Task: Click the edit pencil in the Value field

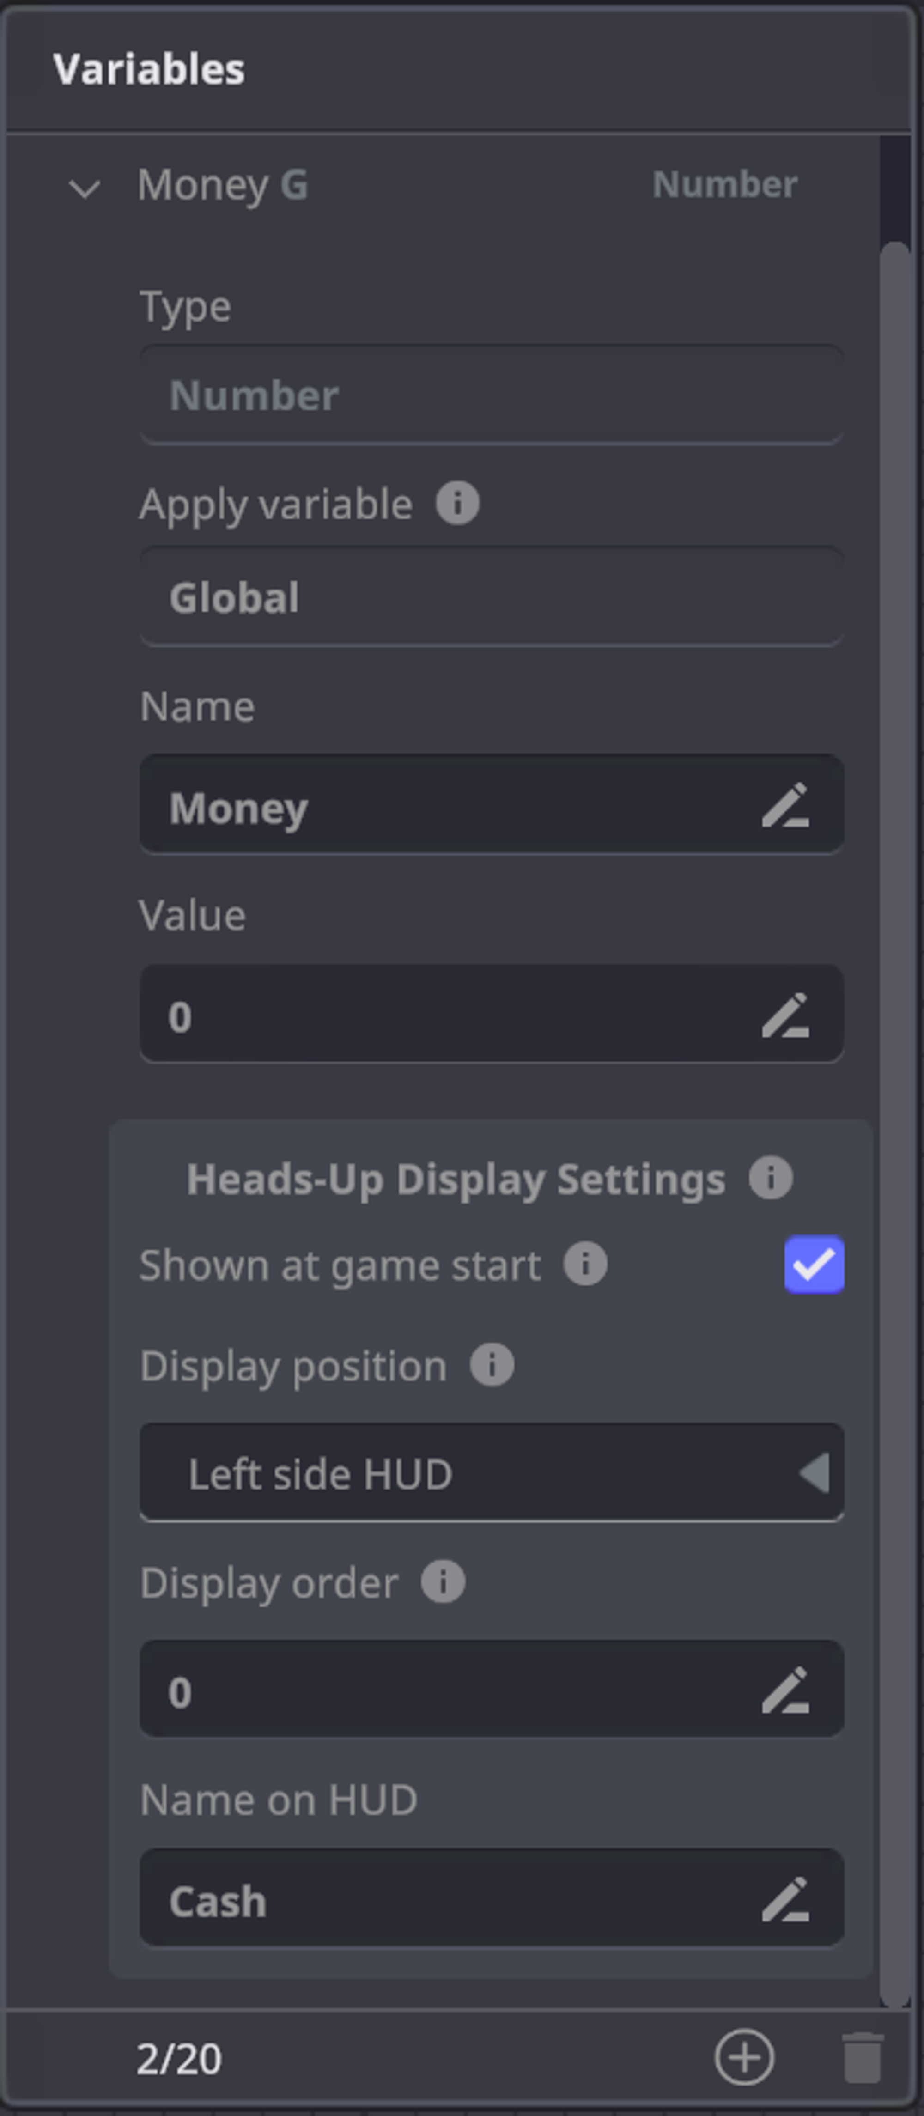Action: (785, 1015)
